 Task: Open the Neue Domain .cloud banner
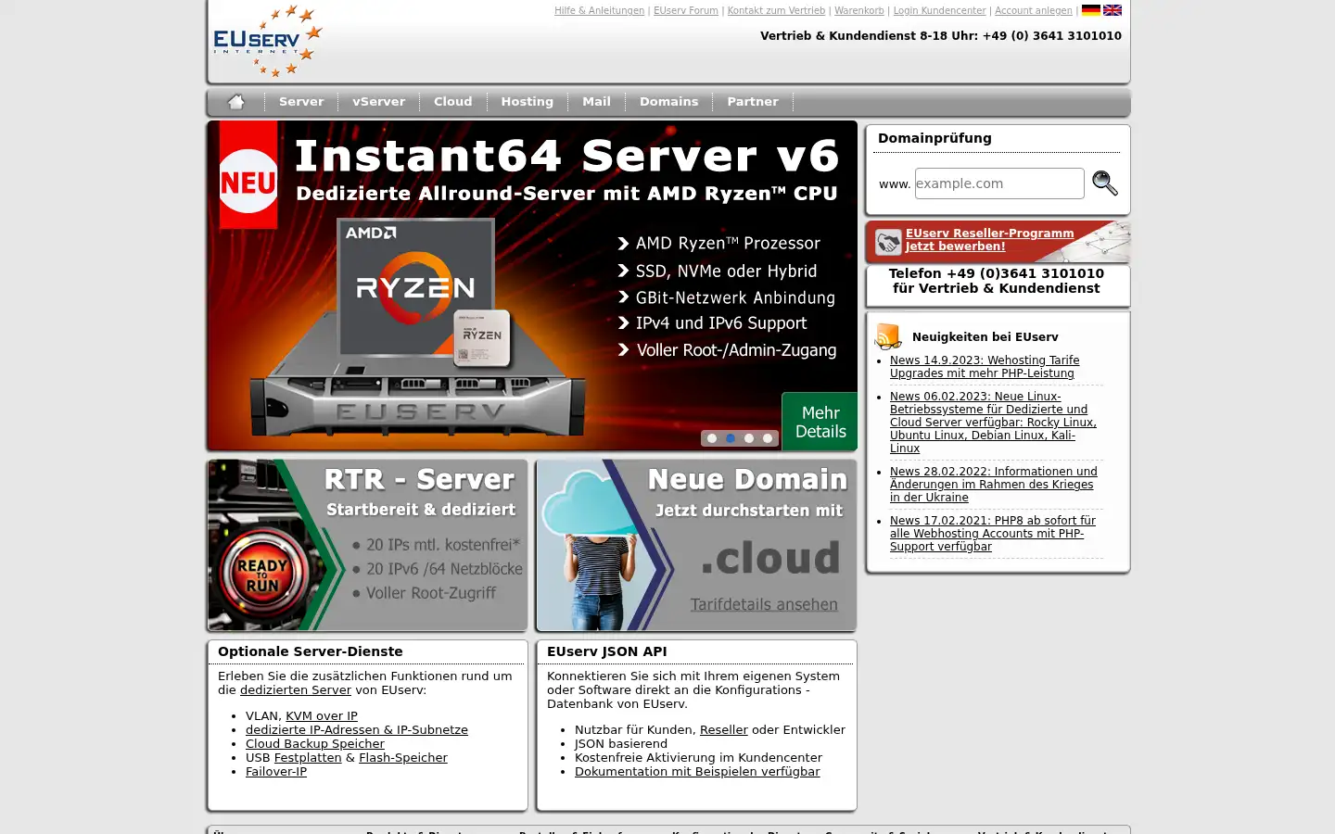(696, 545)
